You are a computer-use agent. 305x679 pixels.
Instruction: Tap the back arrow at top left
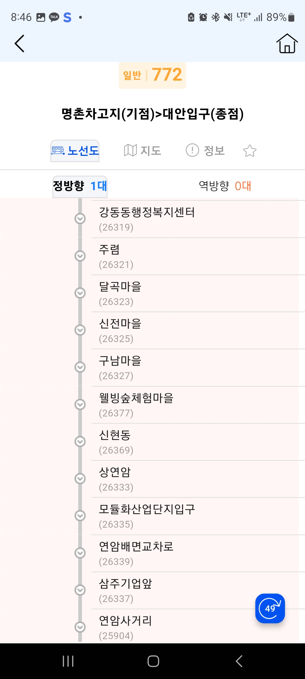[19, 44]
